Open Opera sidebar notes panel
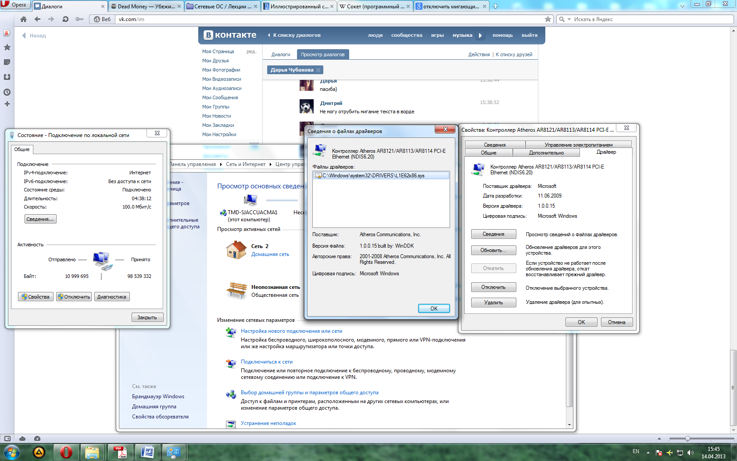 coord(7,62)
